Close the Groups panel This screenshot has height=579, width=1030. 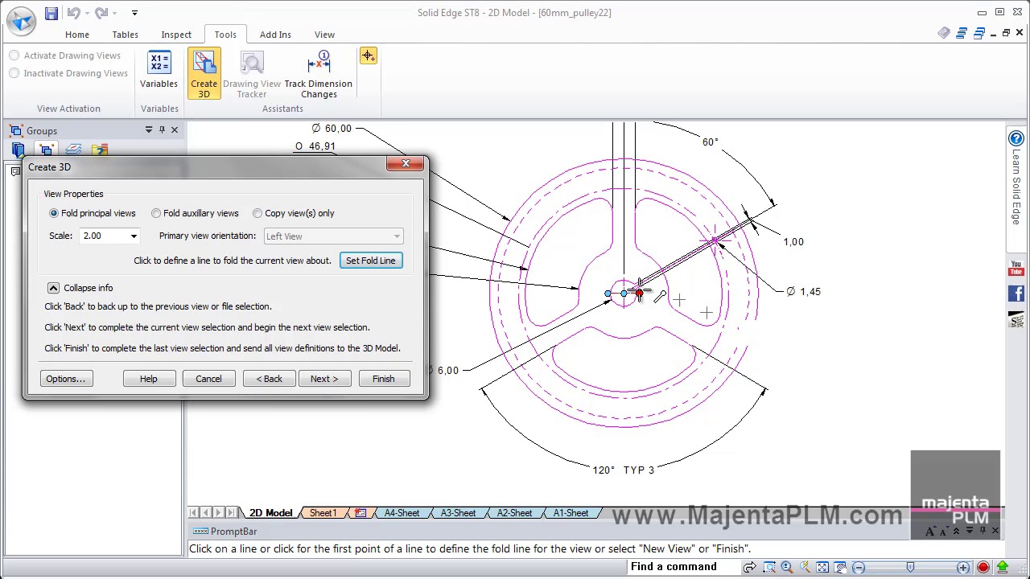(x=175, y=130)
